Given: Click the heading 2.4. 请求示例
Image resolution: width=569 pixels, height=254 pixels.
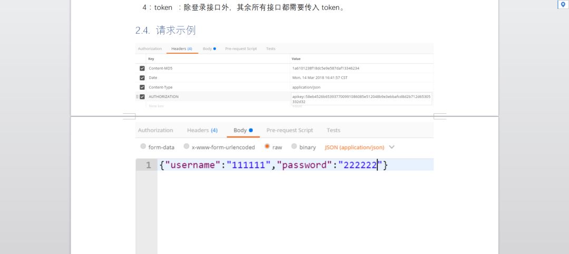Looking at the screenshot, I should click(x=165, y=31).
